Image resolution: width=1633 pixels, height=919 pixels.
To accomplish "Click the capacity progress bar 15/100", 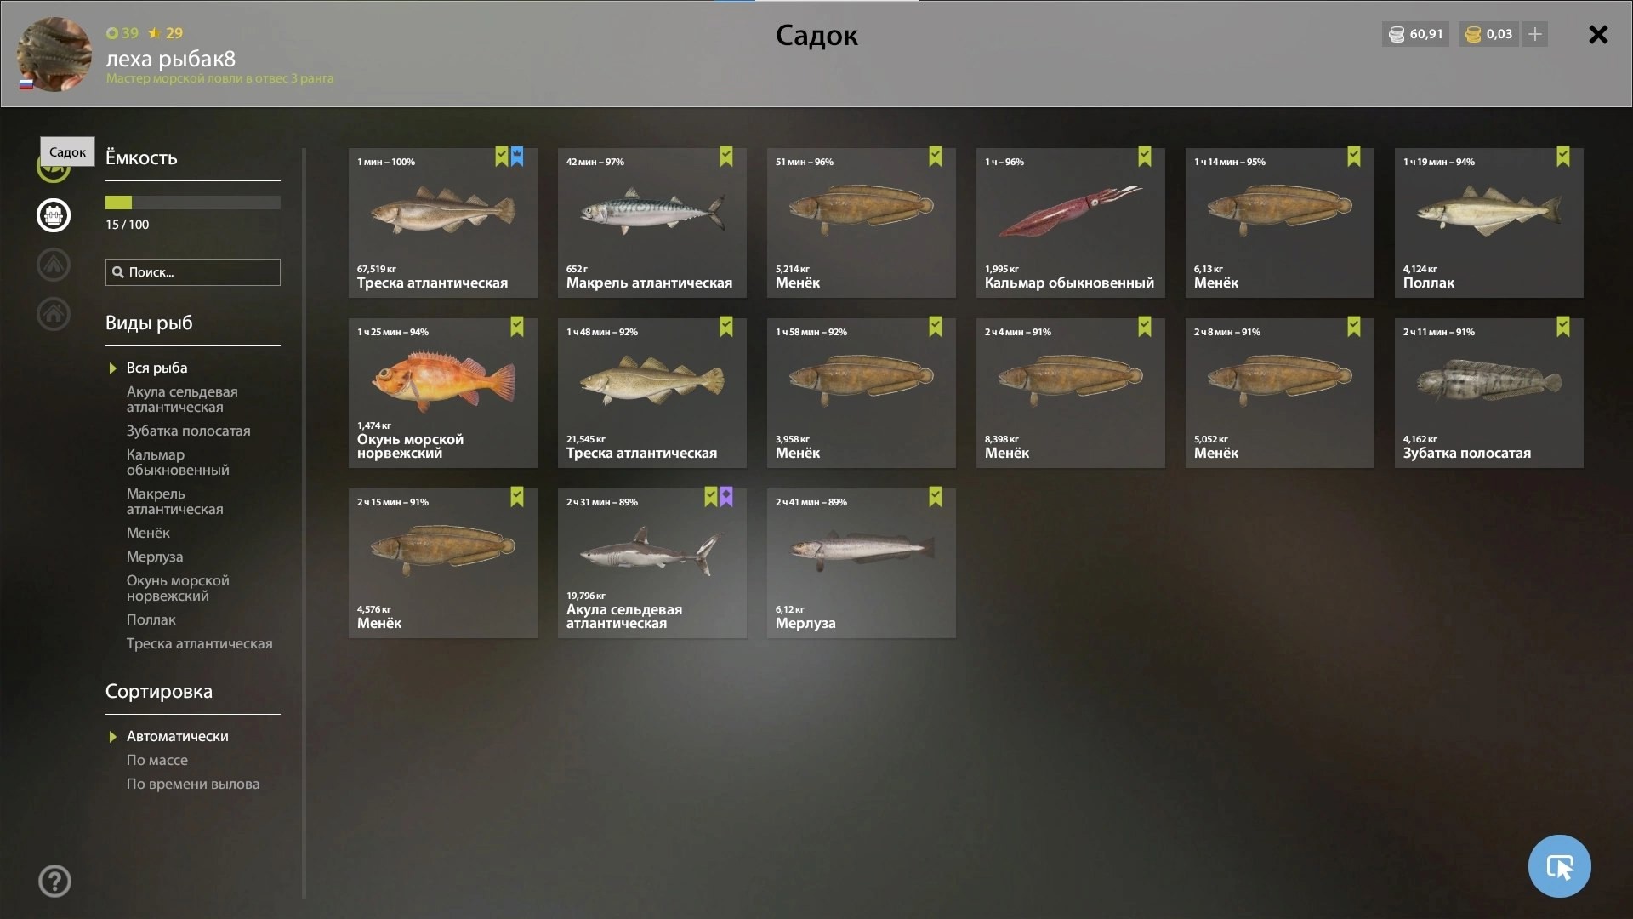I will (193, 203).
